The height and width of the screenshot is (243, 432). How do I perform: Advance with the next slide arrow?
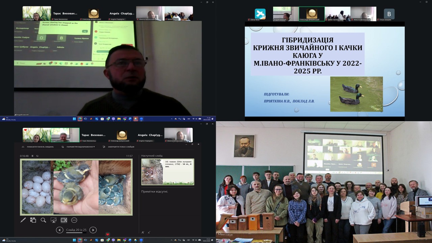93,230
